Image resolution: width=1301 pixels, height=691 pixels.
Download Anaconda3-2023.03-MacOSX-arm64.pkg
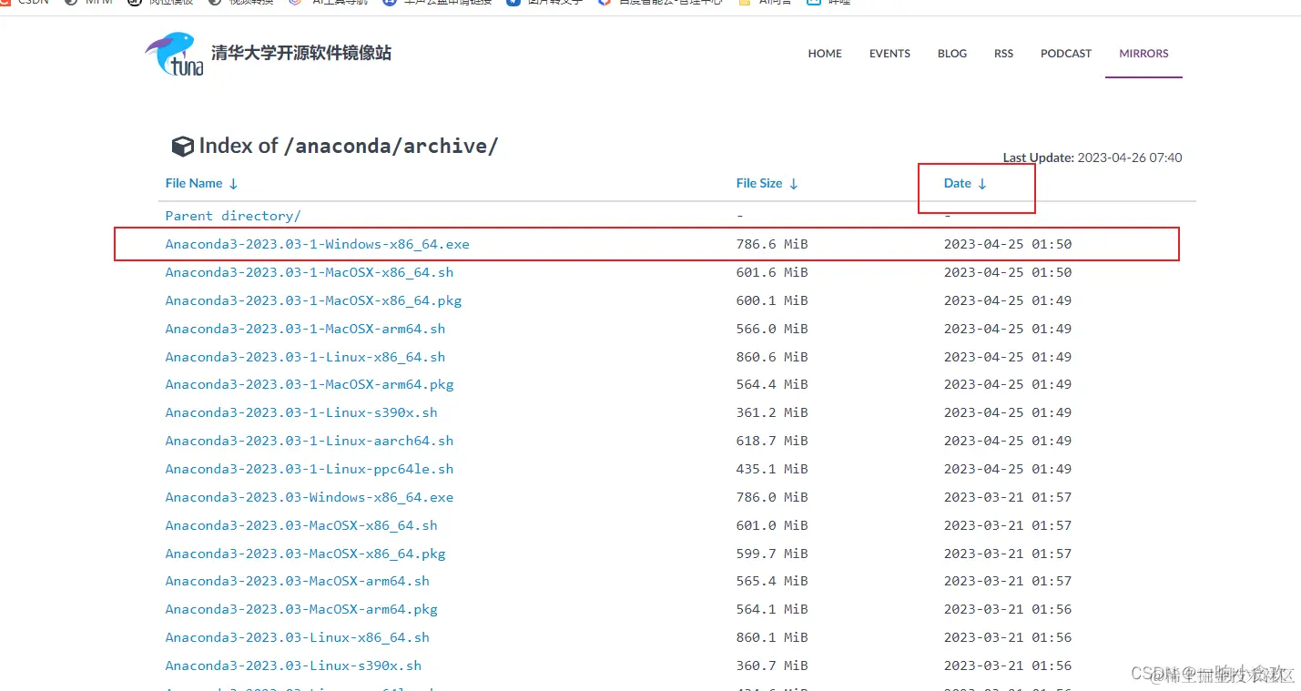pos(301,609)
